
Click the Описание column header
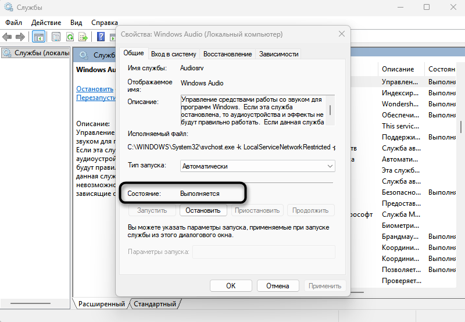(400, 69)
